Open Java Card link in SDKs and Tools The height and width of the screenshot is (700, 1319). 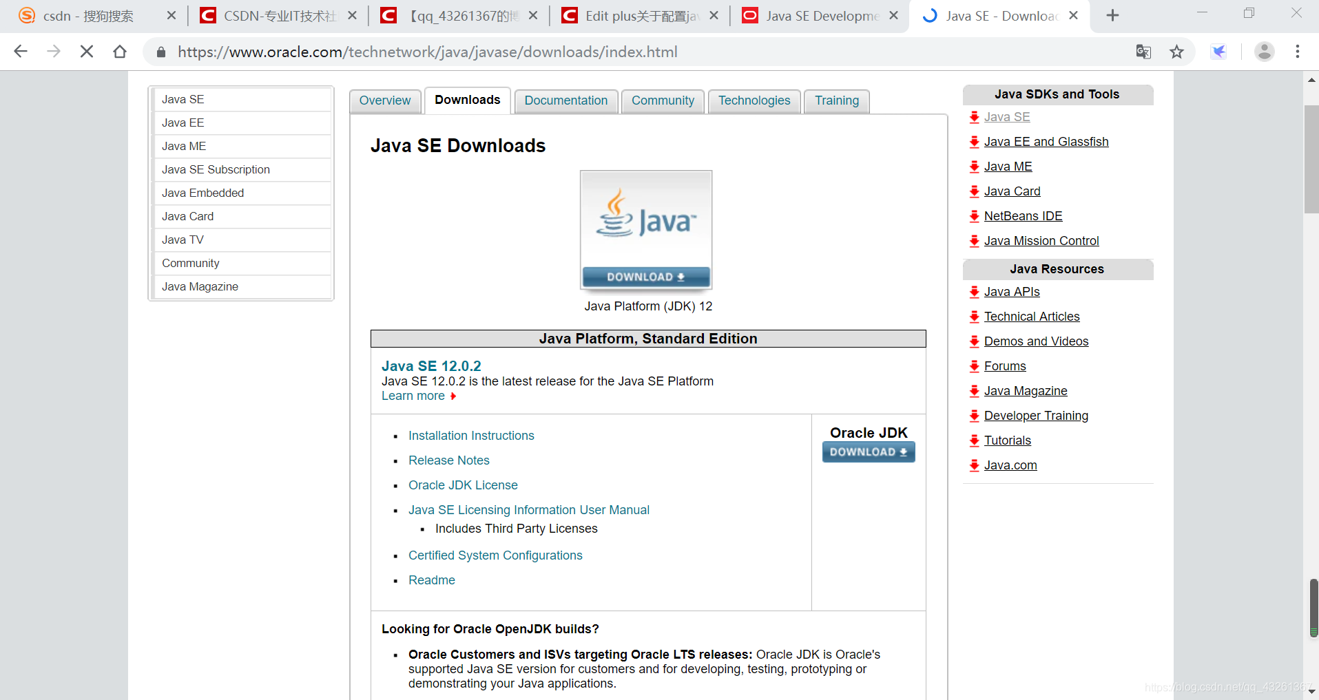1012,191
